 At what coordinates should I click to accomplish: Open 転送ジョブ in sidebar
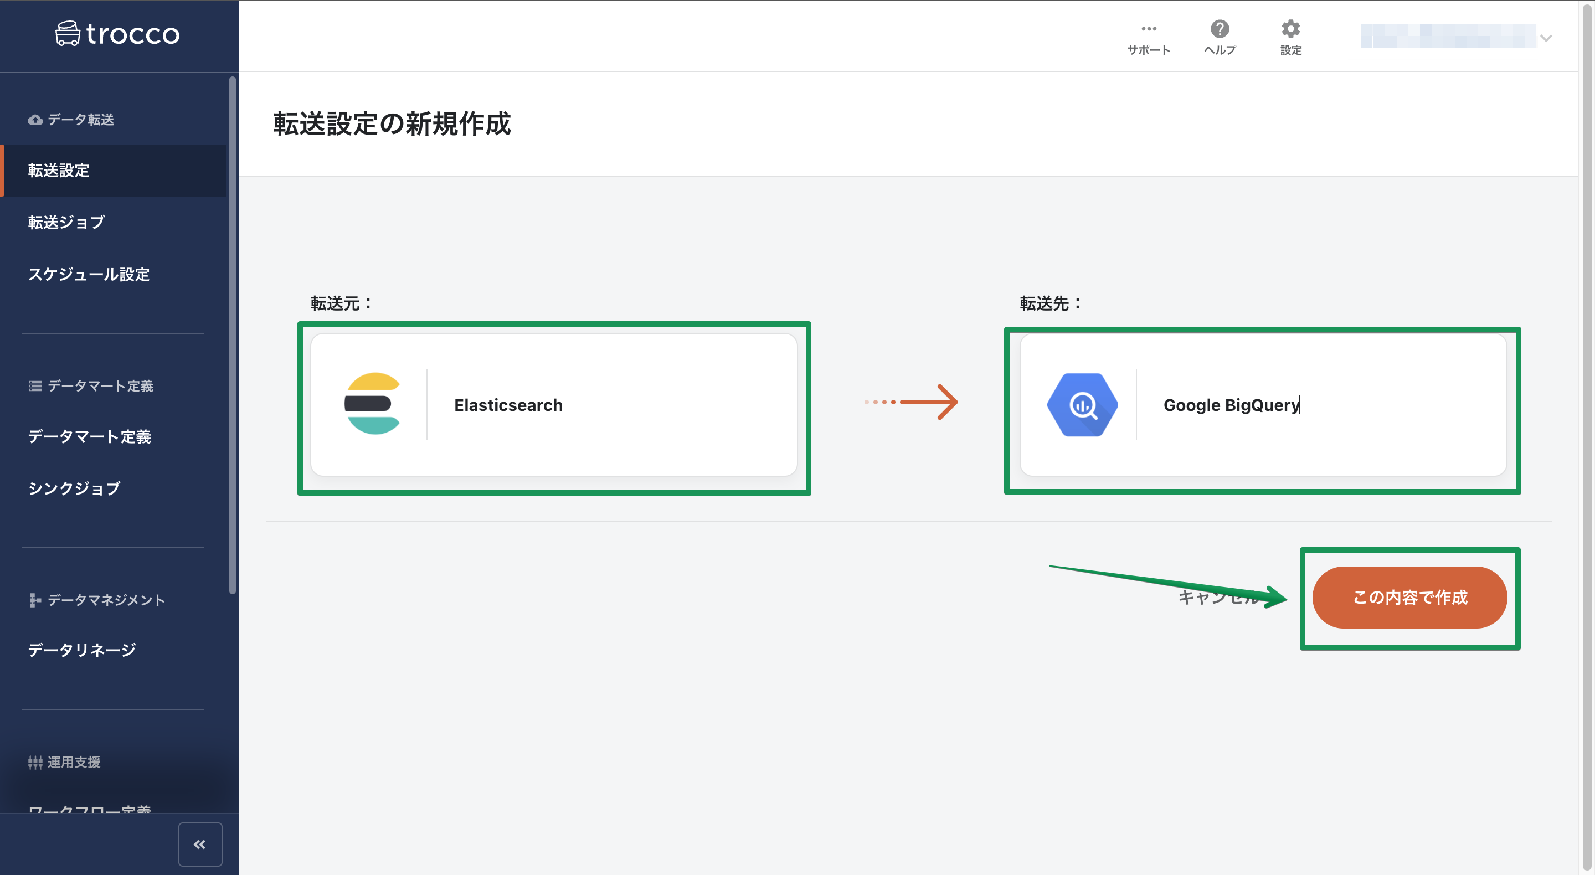pyautogui.click(x=66, y=222)
